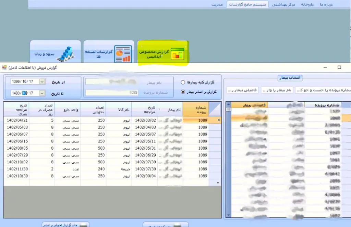Click the فامیلی بیمار search button
Image resolution: width=351 pixels, height=227 pixels.
242,90
